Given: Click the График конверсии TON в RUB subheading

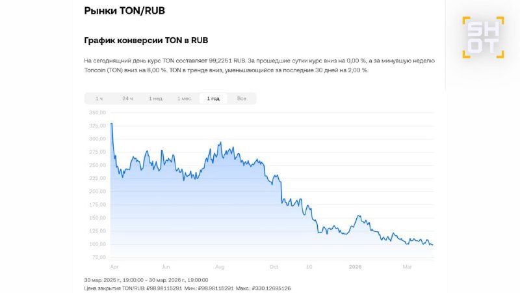Looking at the screenshot, I should [146, 40].
